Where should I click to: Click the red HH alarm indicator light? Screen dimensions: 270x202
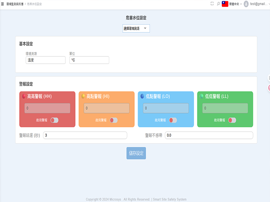coord(24,96)
